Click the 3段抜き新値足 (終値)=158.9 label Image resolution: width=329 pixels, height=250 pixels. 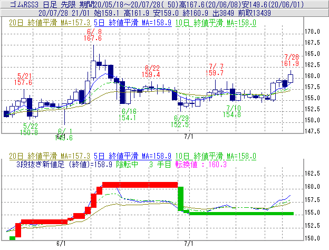tap(64, 165)
